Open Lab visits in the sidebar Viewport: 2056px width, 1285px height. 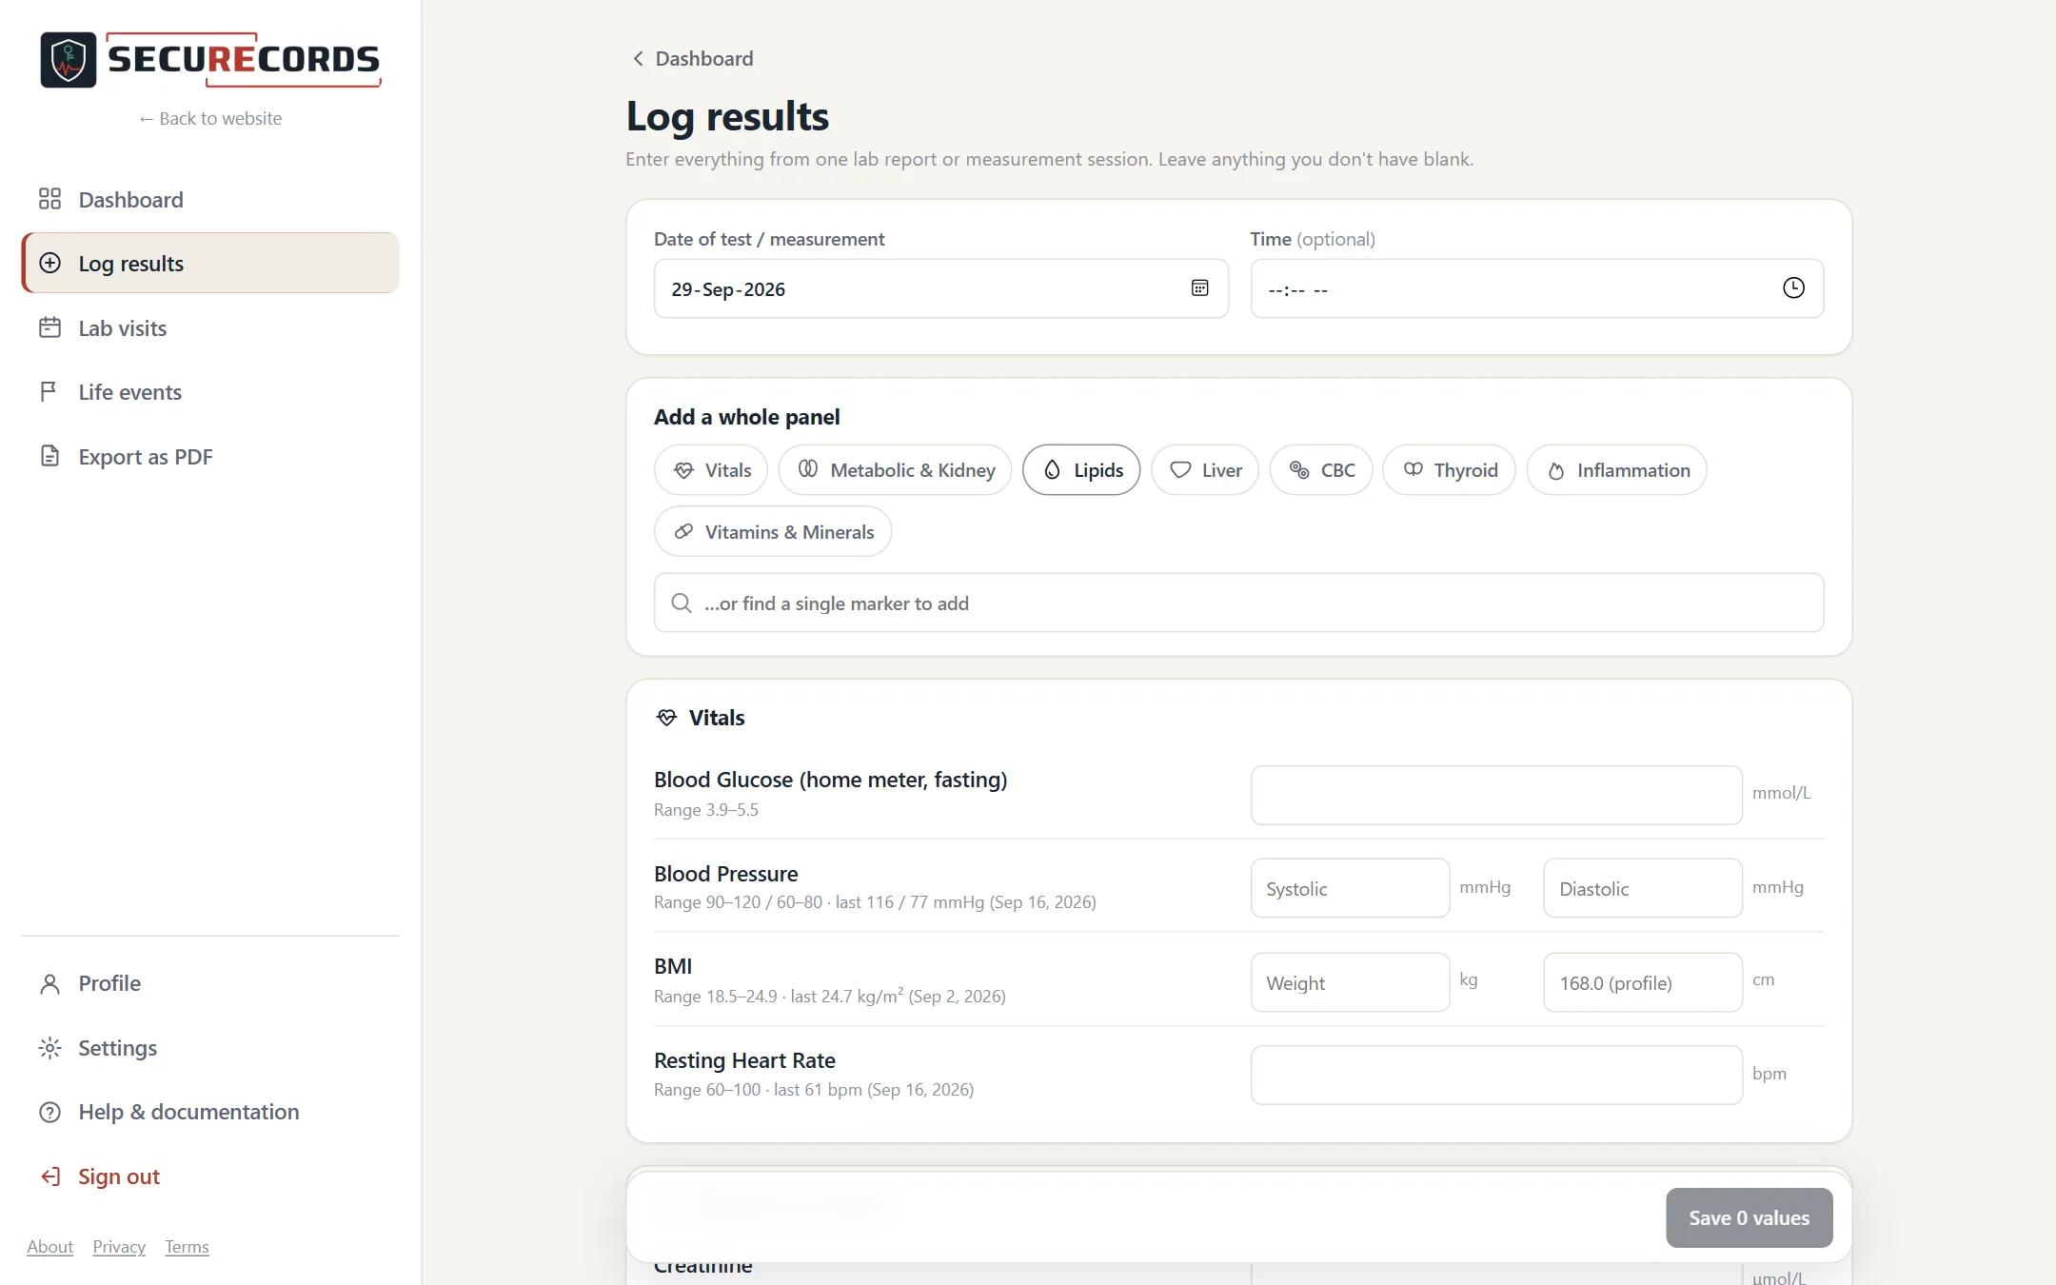pyautogui.click(x=210, y=327)
